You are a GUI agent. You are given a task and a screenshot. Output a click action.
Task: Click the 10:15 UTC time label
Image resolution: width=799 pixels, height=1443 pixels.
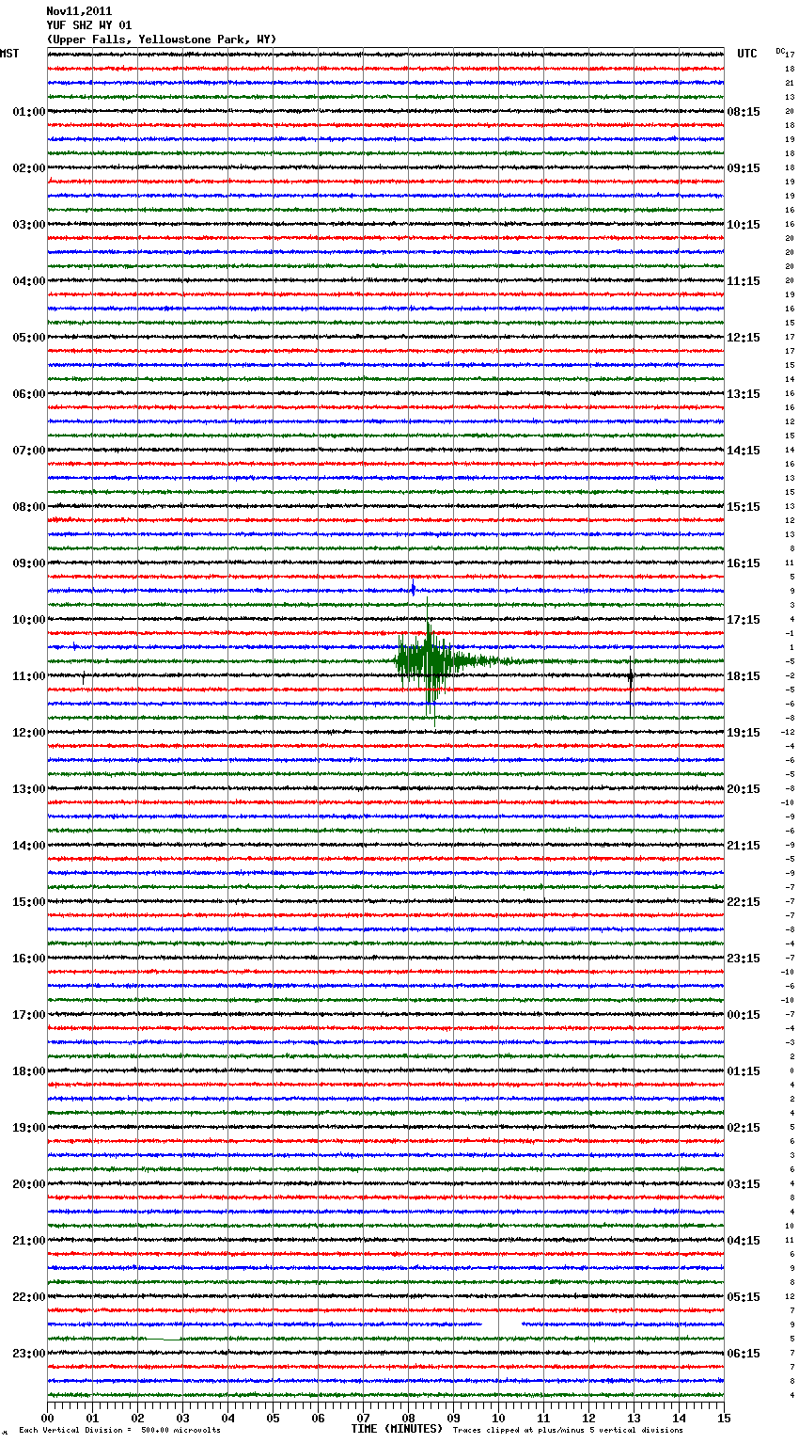click(x=744, y=225)
